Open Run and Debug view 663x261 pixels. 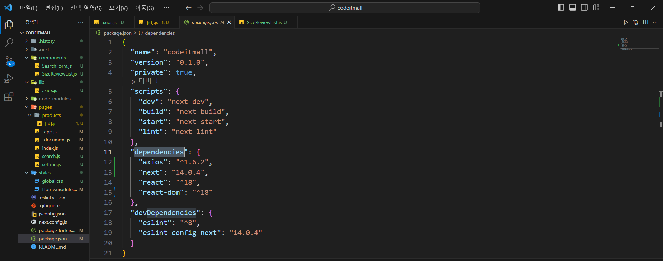click(9, 79)
